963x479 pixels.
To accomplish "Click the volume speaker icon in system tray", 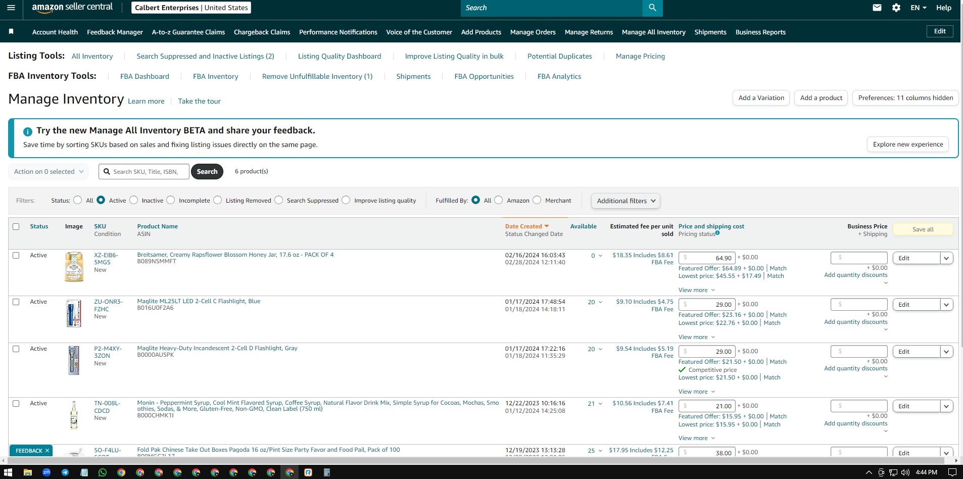I will pyautogui.click(x=905, y=472).
